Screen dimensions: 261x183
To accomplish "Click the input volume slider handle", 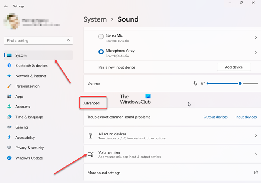I will [x=240, y=83].
